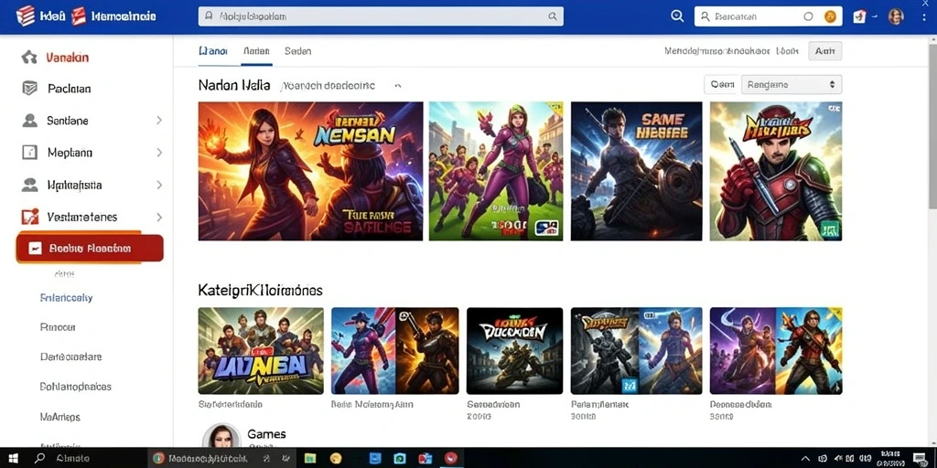Open the red-and-white notification icon in the header

tap(859, 16)
